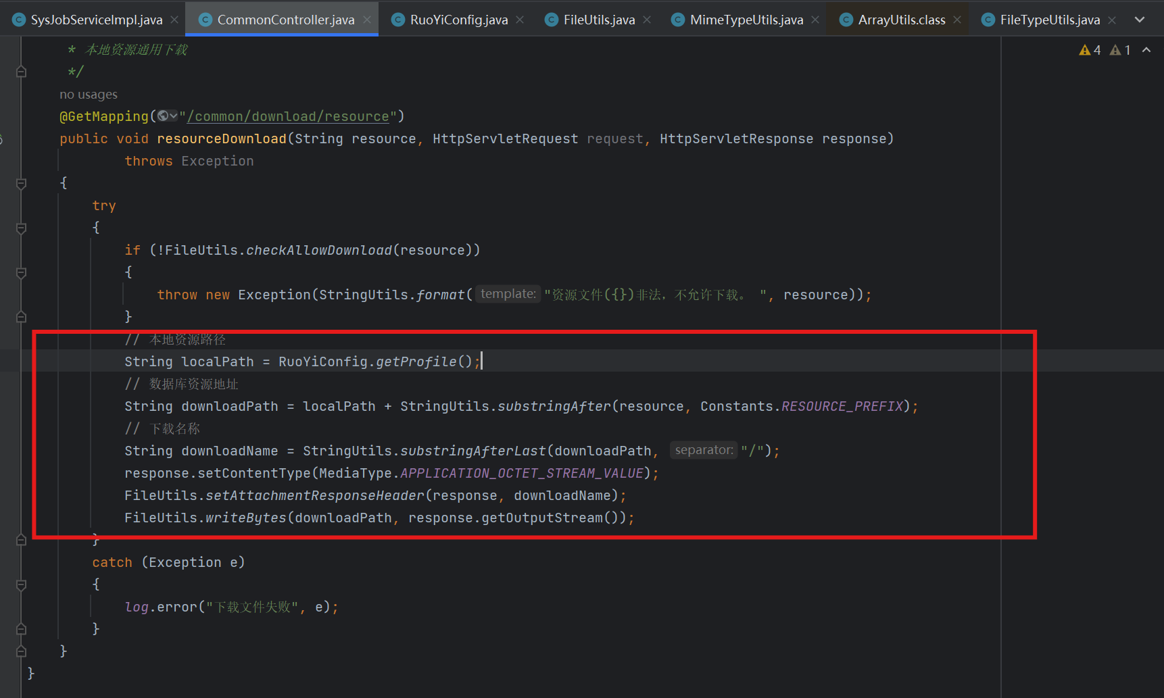Open the RuoYiConfig.java editor tab
1164x698 pixels.
pos(458,20)
